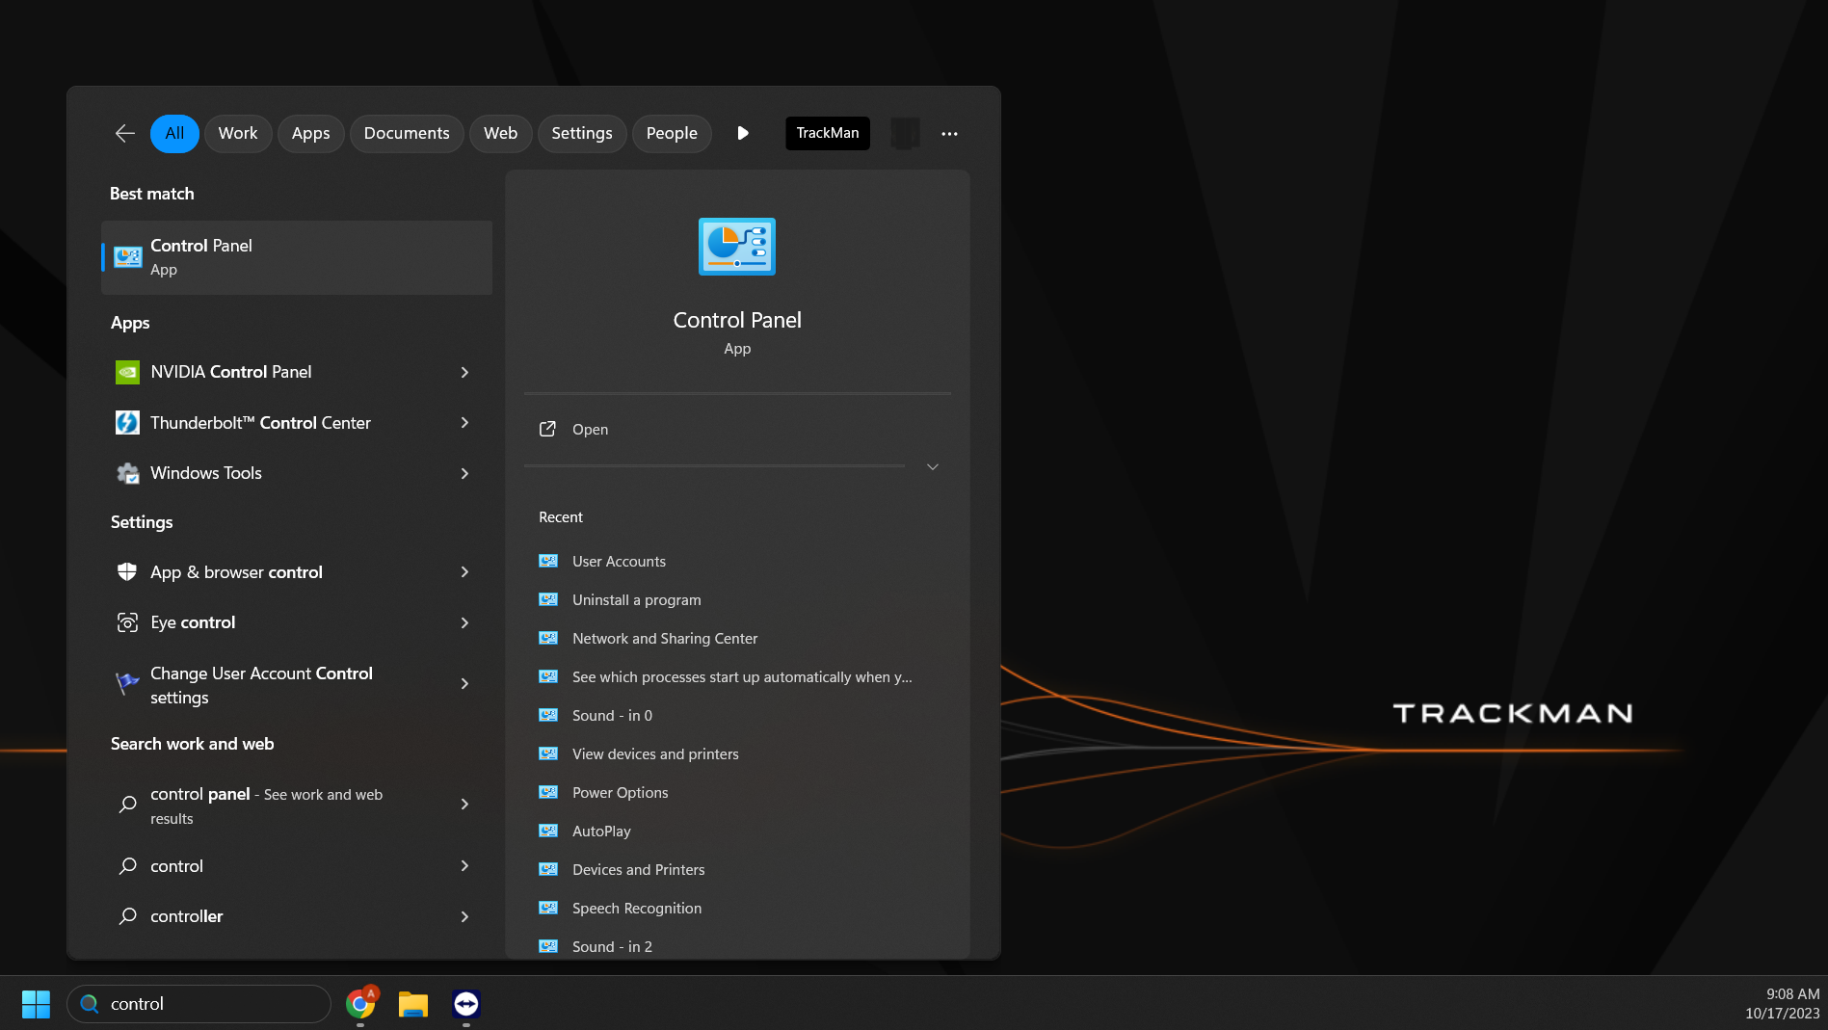Expand more actions below Open
1828x1030 pixels.
pyautogui.click(x=932, y=466)
